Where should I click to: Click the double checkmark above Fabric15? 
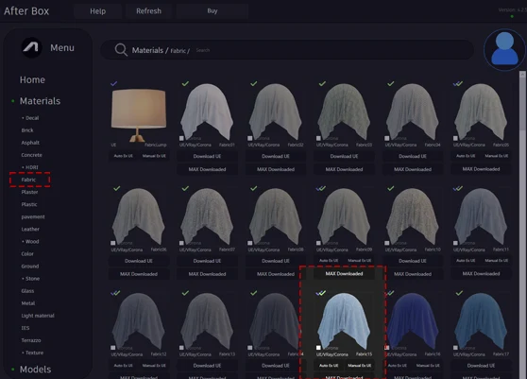[321, 293]
